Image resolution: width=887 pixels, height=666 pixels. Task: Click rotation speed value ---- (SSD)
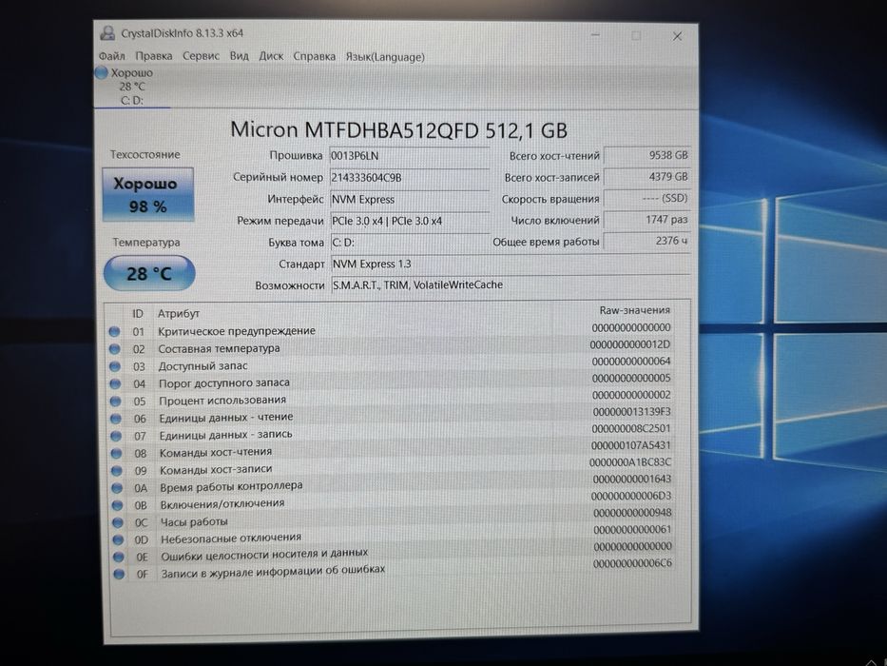click(x=647, y=198)
